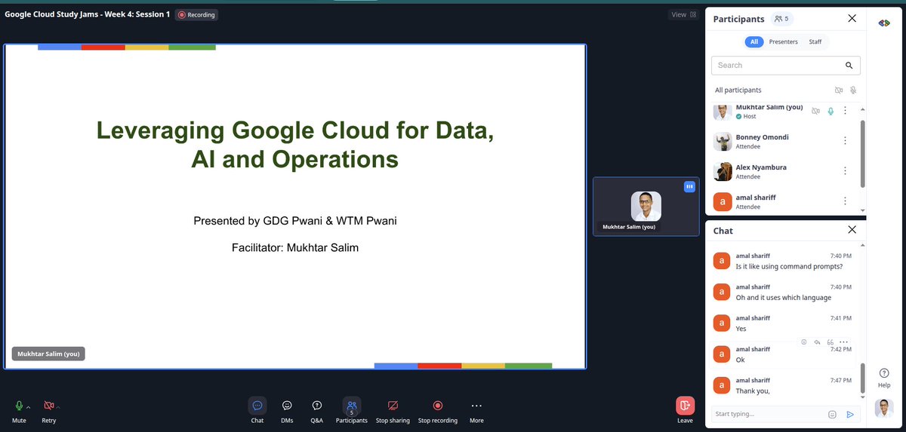This screenshot has height=432, width=906.
Task: Open options menu for Mukhtar Salim
Action: pos(845,111)
